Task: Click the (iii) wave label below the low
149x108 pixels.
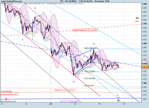Action: (x=74, y=82)
